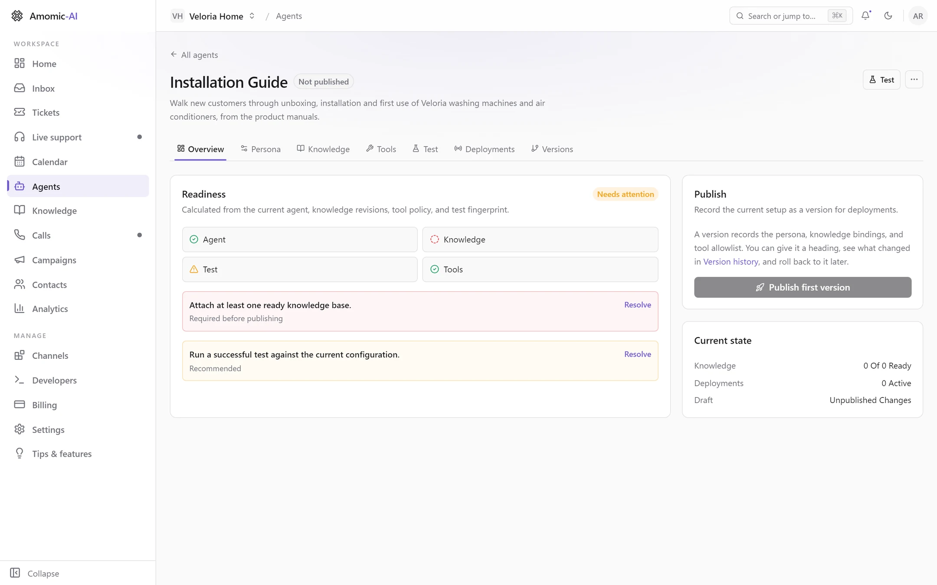Switch to the Versions tab
This screenshot has height=585, width=937.
[x=552, y=149]
